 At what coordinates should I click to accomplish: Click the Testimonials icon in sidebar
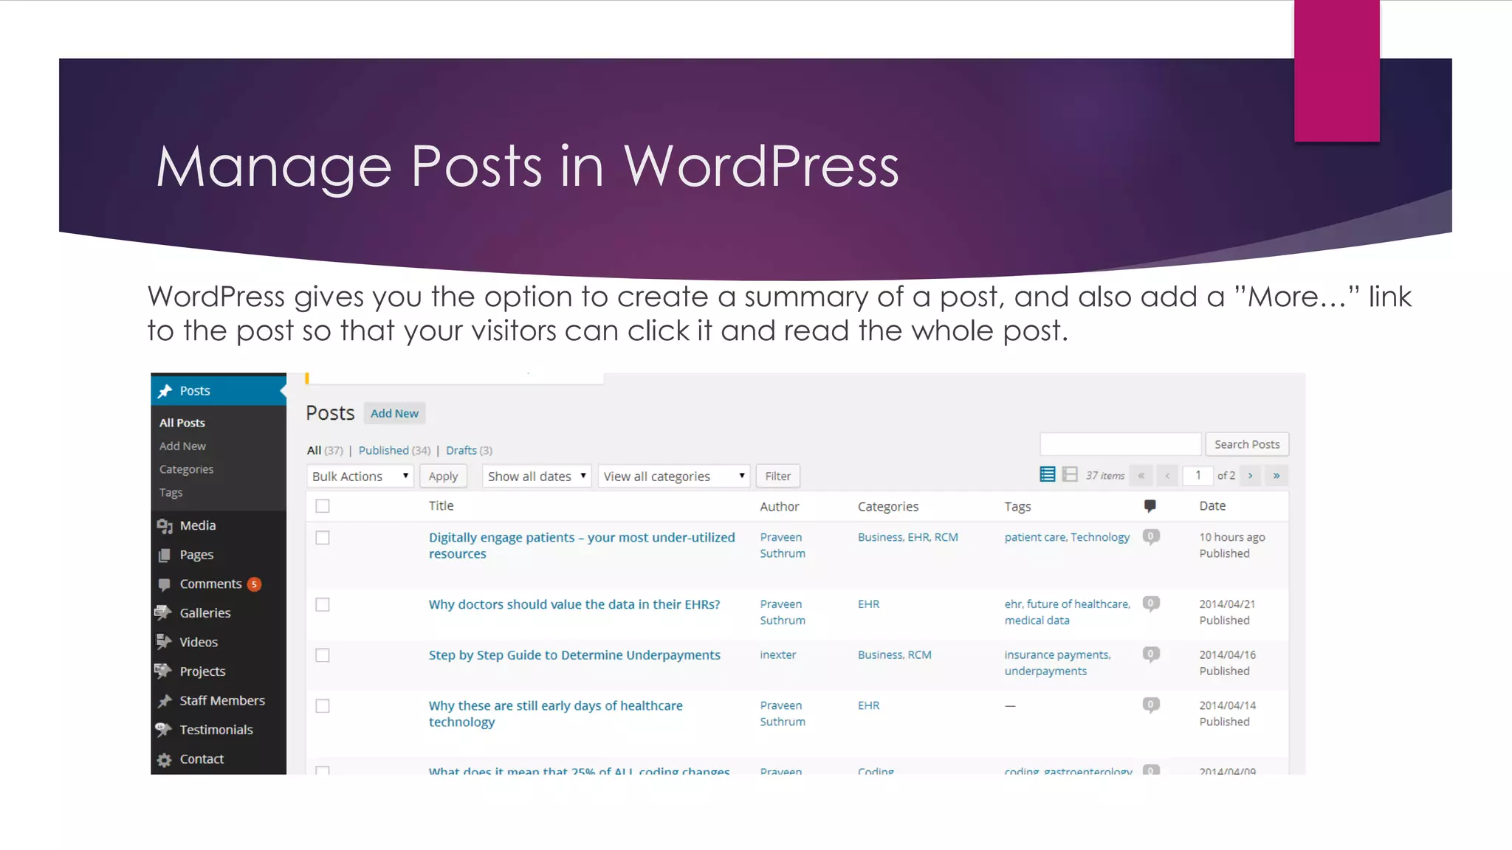[x=163, y=730]
